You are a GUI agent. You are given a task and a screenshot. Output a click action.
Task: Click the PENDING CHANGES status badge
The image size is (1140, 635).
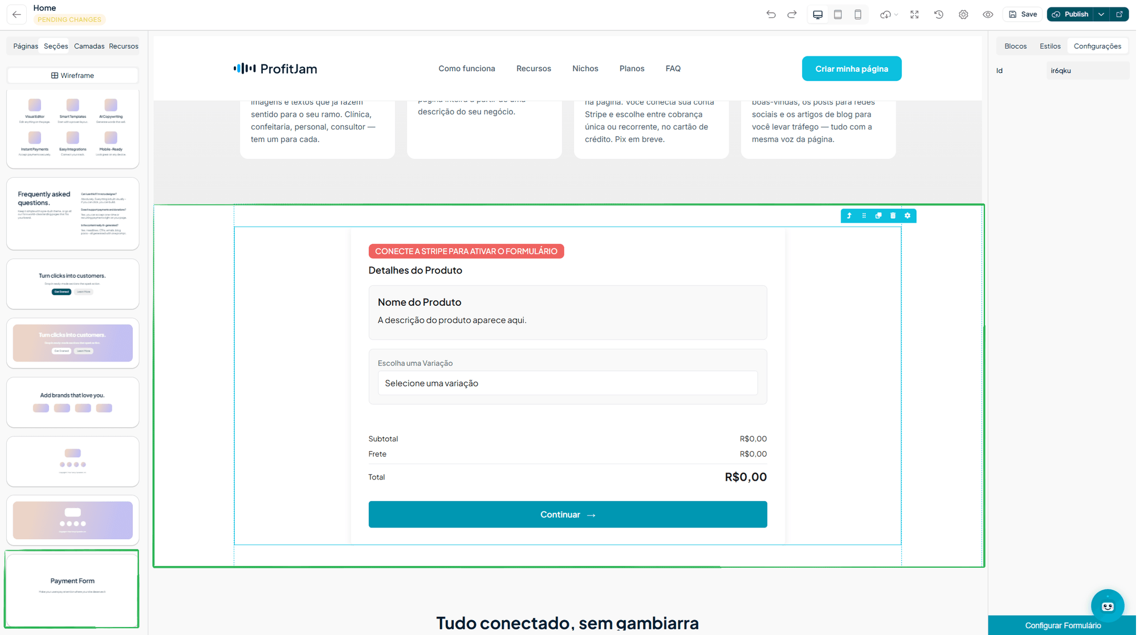coord(70,20)
